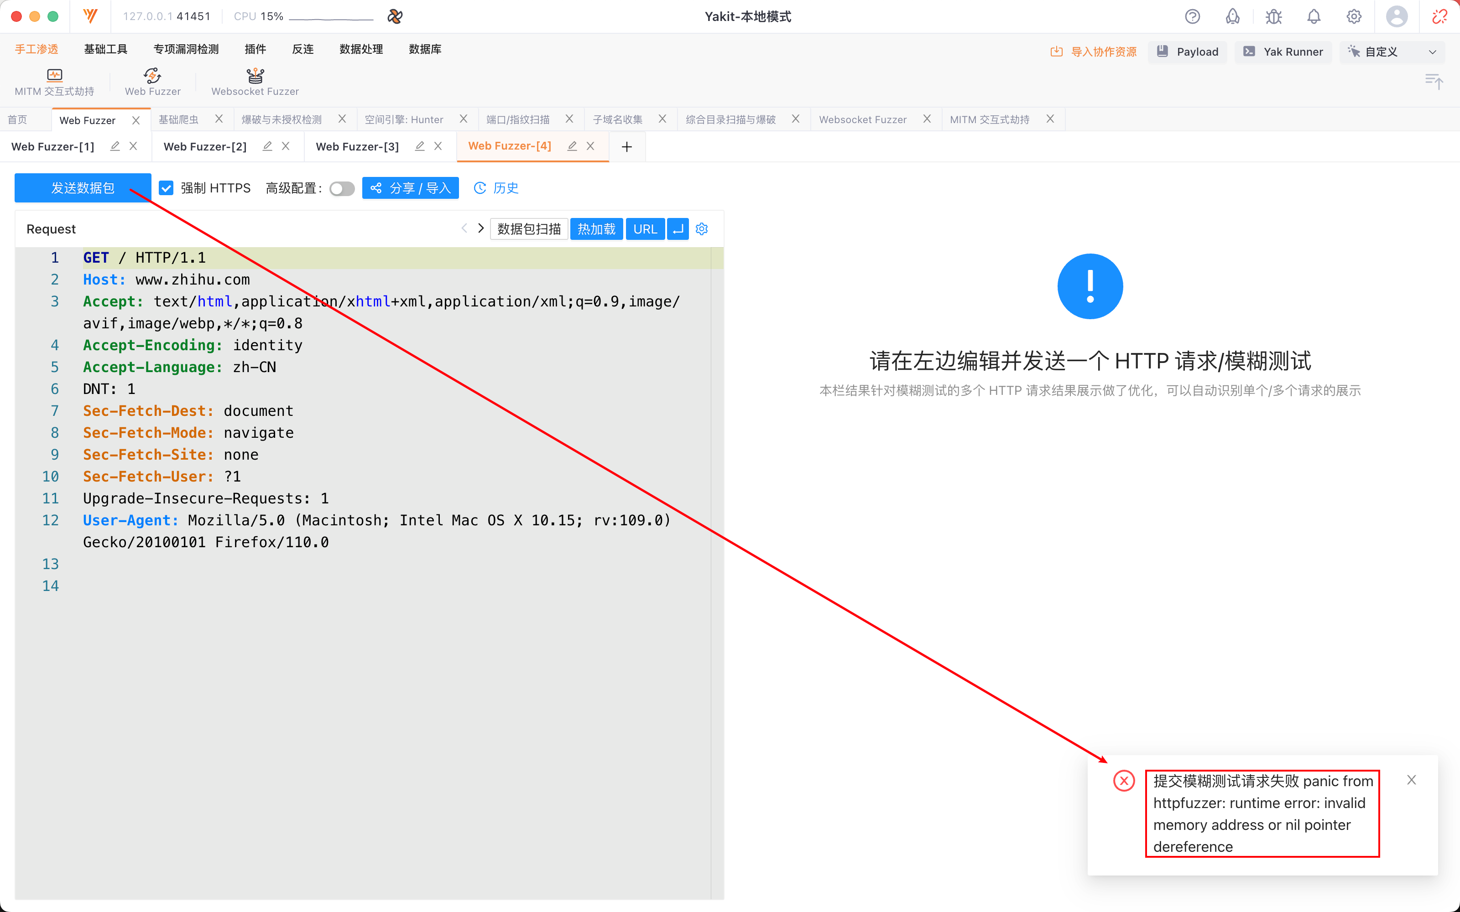Open notifications via bell icon
This screenshot has height=912, width=1460.
click(1314, 16)
